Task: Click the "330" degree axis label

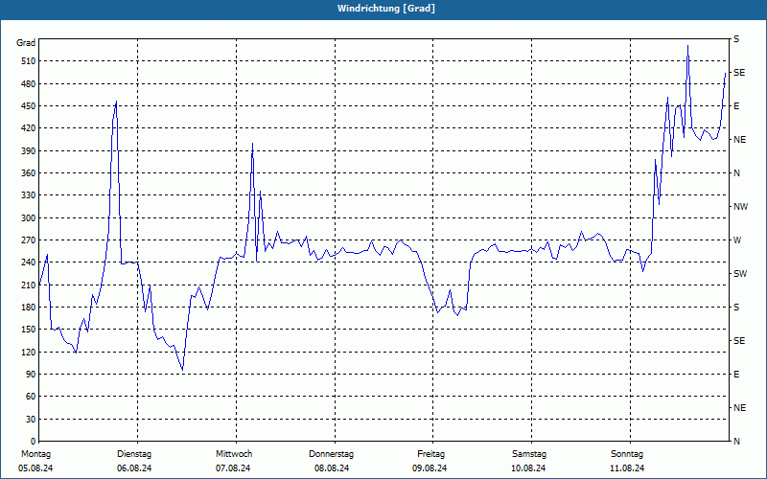Action: (x=28, y=195)
